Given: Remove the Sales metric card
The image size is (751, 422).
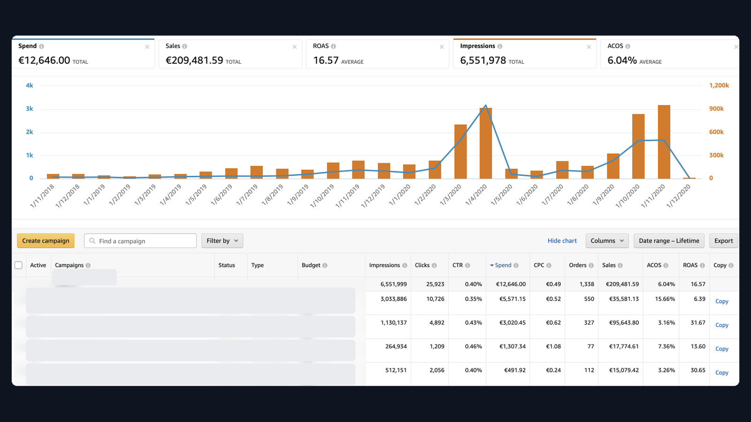Looking at the screenshot, I should pyautogui.click(x=294, y=47).
